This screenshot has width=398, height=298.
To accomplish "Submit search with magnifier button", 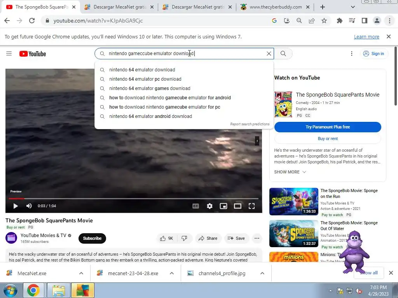I will 283,54.
